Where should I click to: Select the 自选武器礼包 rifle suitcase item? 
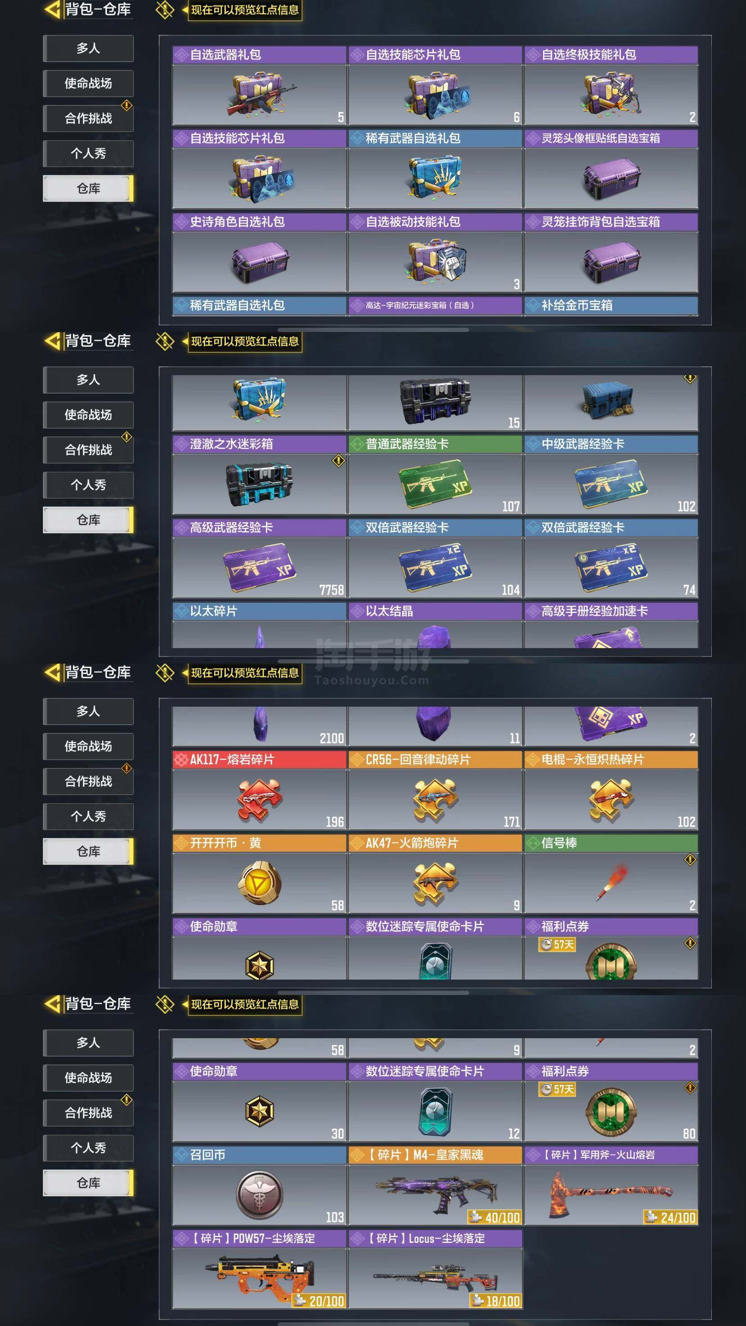[x=260, y=85]
